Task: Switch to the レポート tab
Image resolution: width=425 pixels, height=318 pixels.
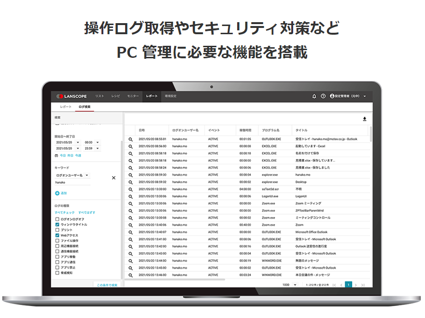Action: (x=65, y=107)
